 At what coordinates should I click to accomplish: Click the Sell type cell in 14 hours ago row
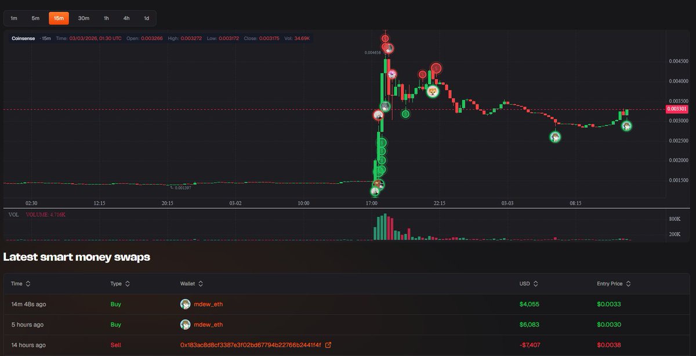[115, 345]
